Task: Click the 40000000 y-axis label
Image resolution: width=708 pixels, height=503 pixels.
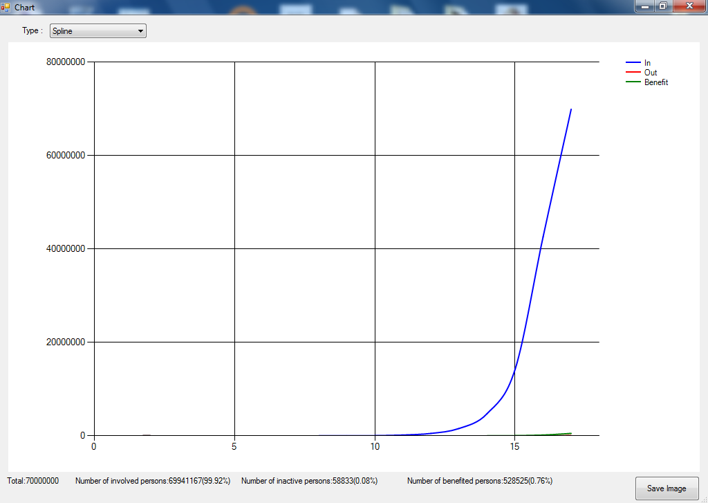Action: click(66, 248)
